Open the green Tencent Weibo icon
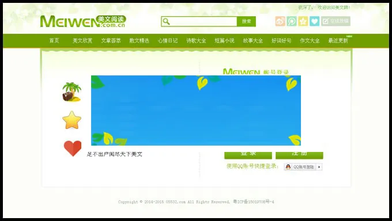 point(292,21)
